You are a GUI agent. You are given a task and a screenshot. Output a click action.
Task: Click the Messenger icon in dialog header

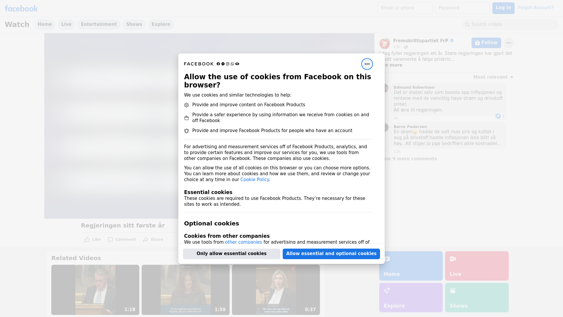(223, 64)
